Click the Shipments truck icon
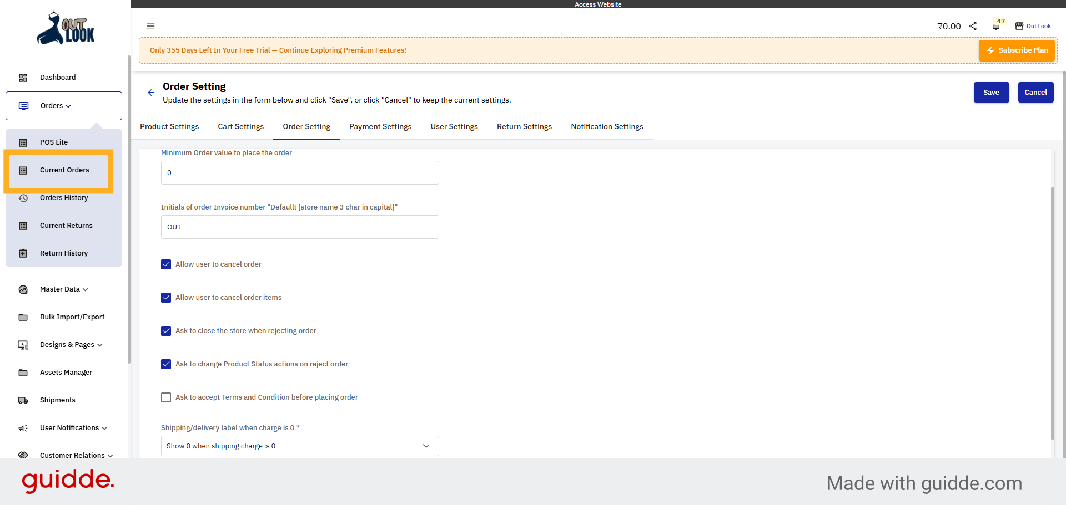 pyautogui.click(x=23, y=400)
